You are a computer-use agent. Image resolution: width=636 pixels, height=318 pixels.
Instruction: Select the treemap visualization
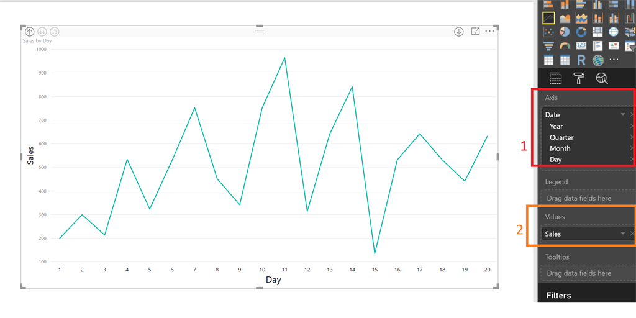[597, 32]
